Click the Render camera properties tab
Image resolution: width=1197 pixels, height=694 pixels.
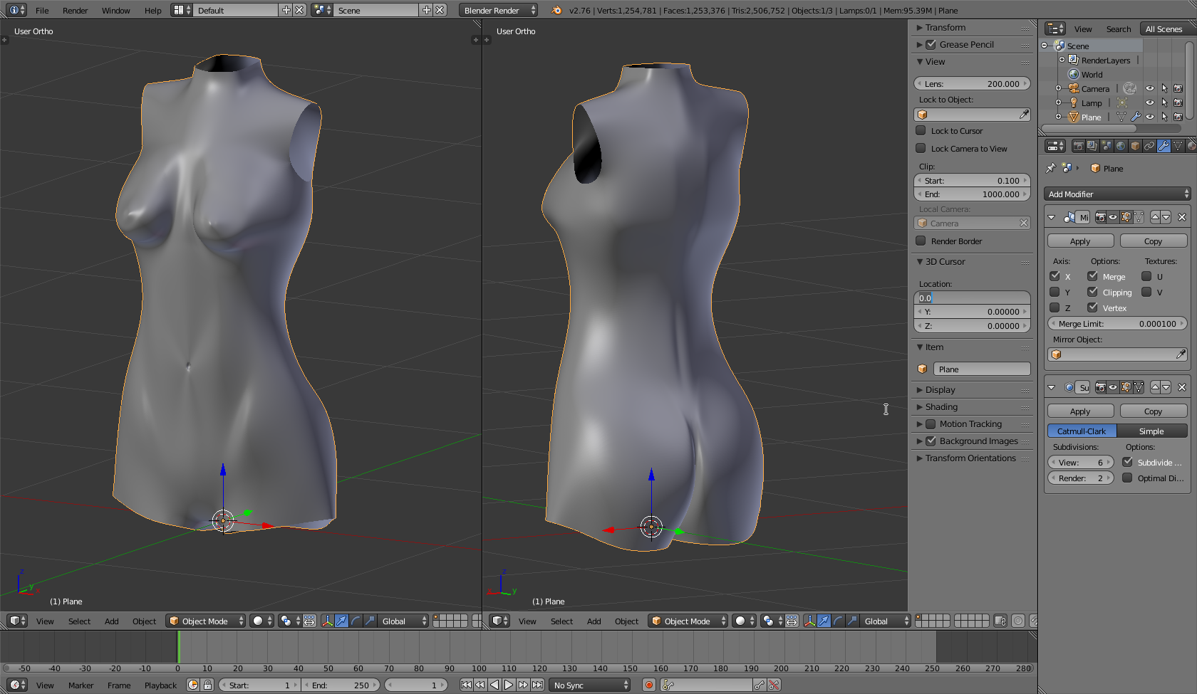pos(1079,146)
